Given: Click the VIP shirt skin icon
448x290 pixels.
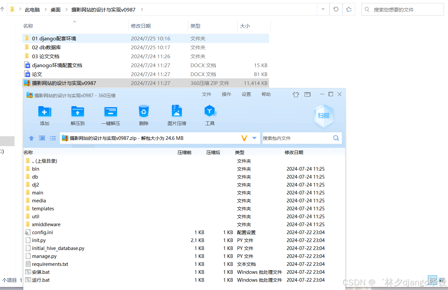Looking at the screenshot, I should pyautogui.click(x=296, y=94).
